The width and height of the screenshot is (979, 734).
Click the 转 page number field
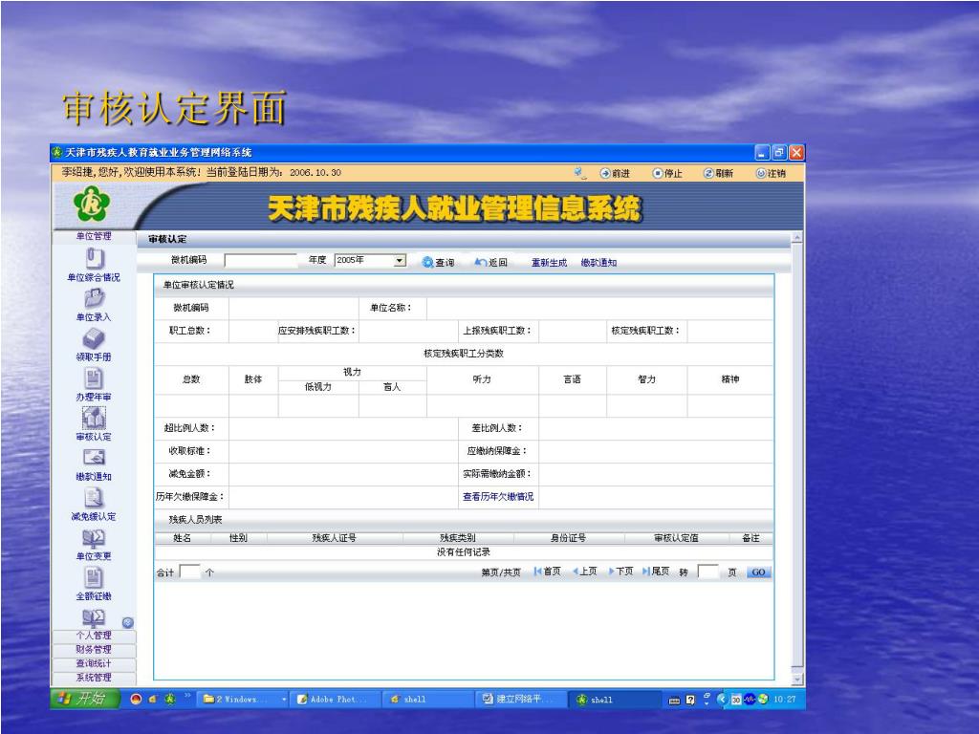(x=708, y=572)
